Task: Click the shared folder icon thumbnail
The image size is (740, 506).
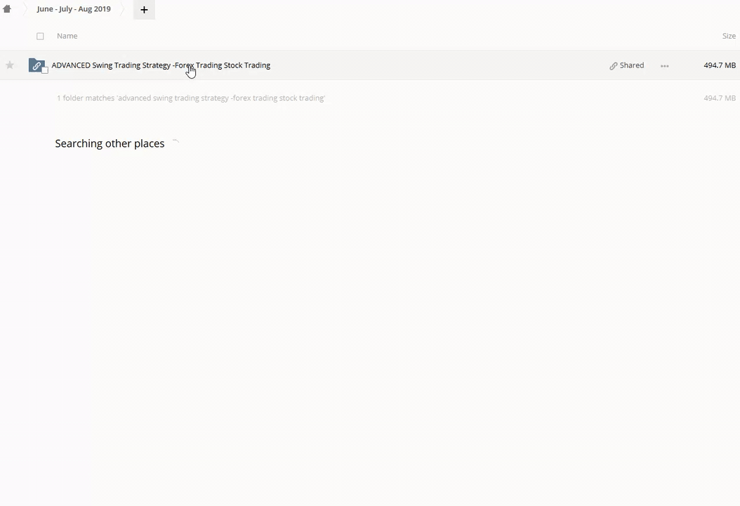Action: point(36,65)
